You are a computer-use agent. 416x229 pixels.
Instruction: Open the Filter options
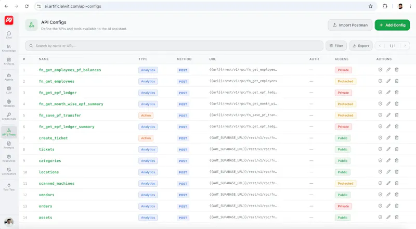point(336,46)
